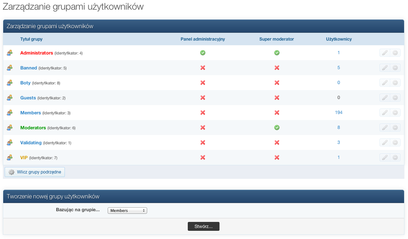
Task: Click the group icon beside Moderators
Action: tap(10, 128)
